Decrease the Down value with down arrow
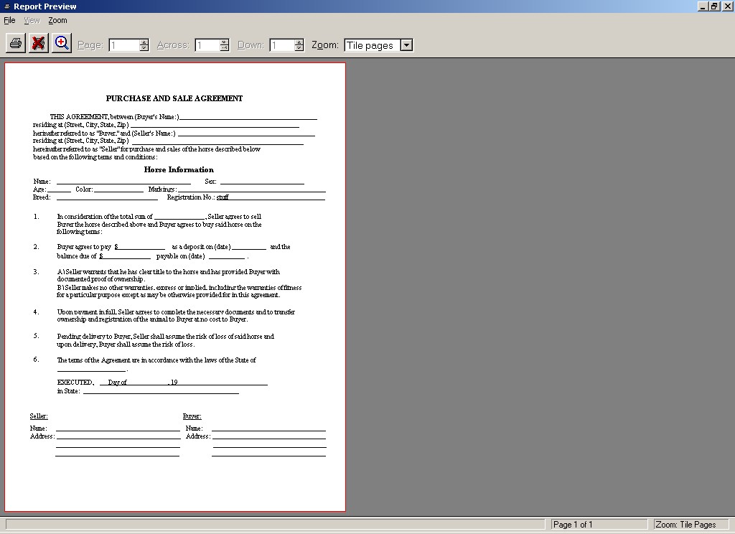735x534 pixels. point(299,48)
